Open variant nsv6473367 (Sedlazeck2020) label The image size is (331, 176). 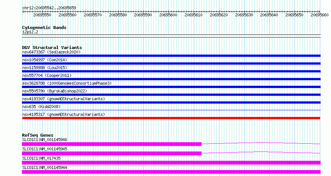(51, 52)
